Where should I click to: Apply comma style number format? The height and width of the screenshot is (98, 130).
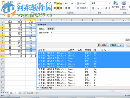pyautogui.click(x=101, y=8)
